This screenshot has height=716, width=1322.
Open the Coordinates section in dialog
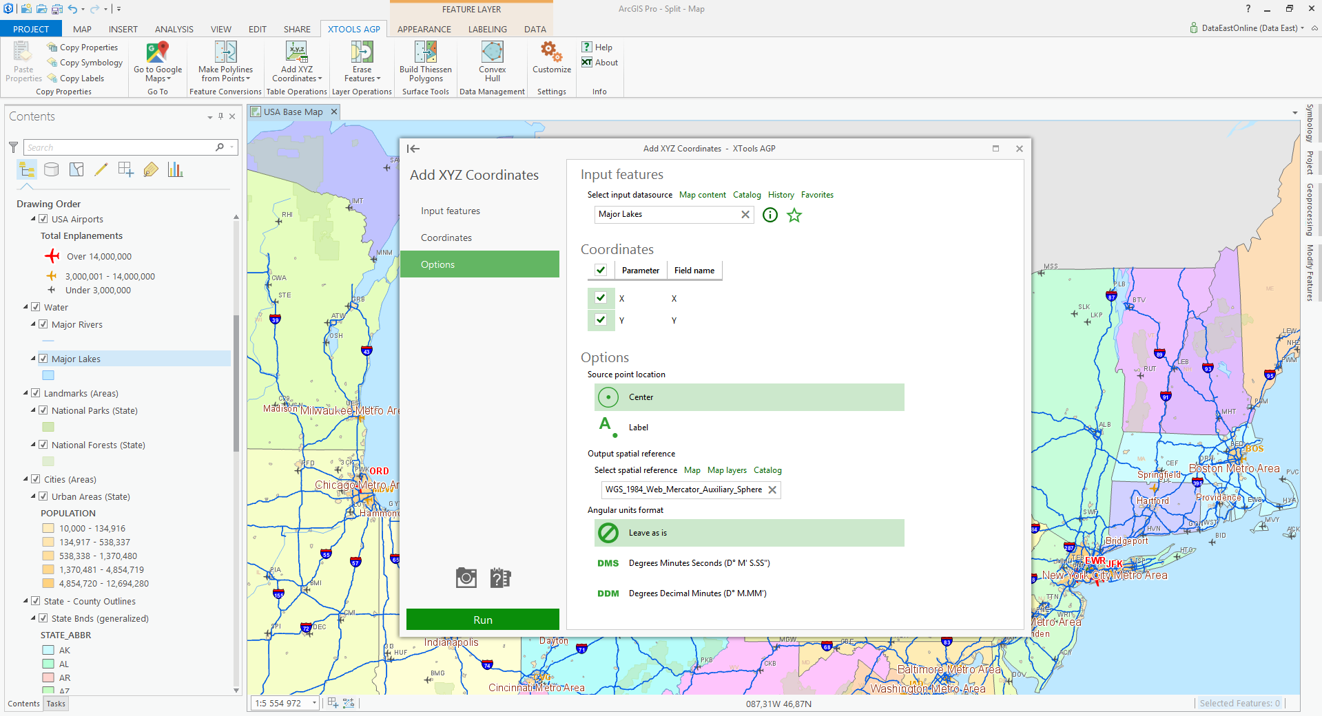point(446,238)
